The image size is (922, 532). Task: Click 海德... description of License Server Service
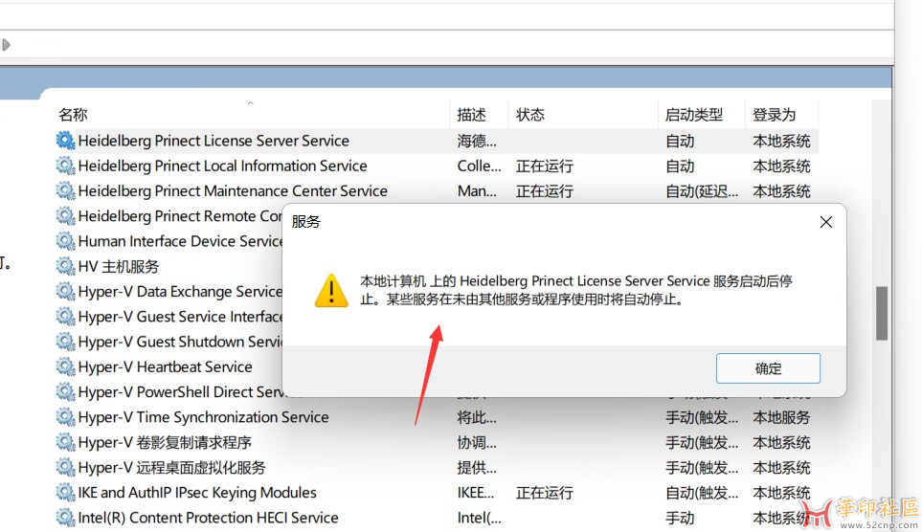point(477,141)
